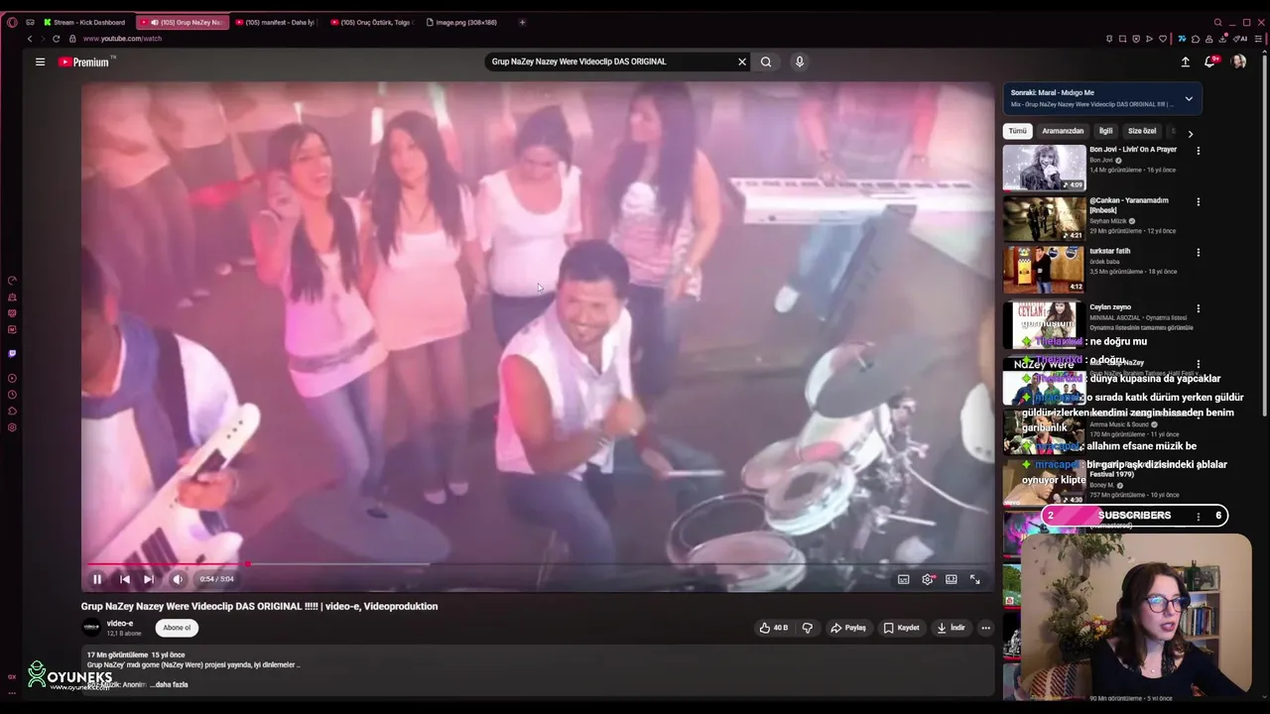
Task: Open video-e channel avatar
Action: pyautogui.click(x=91, y=628)
